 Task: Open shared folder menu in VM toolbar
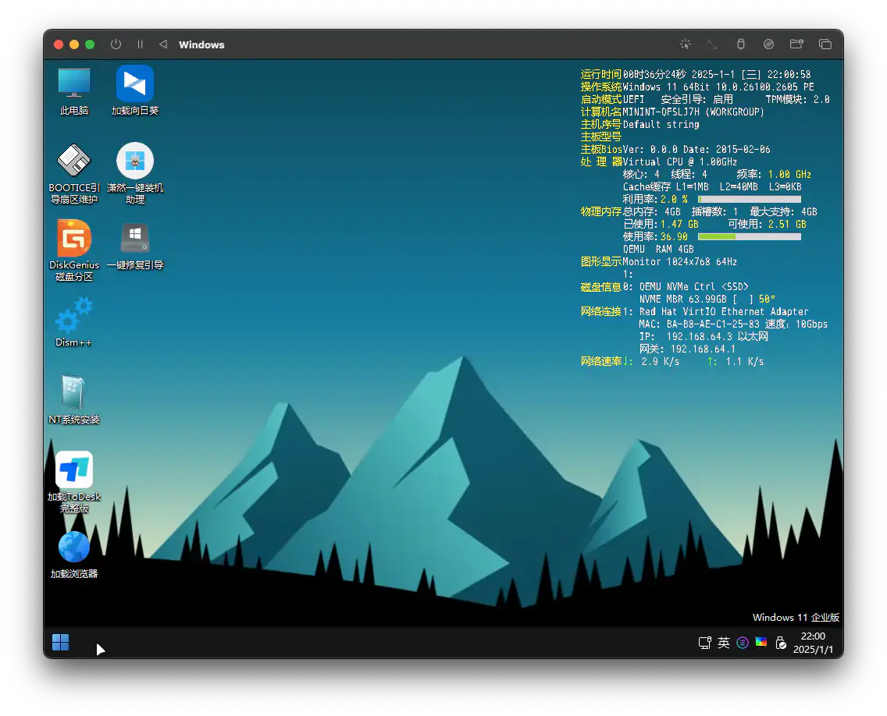(796, 44)
